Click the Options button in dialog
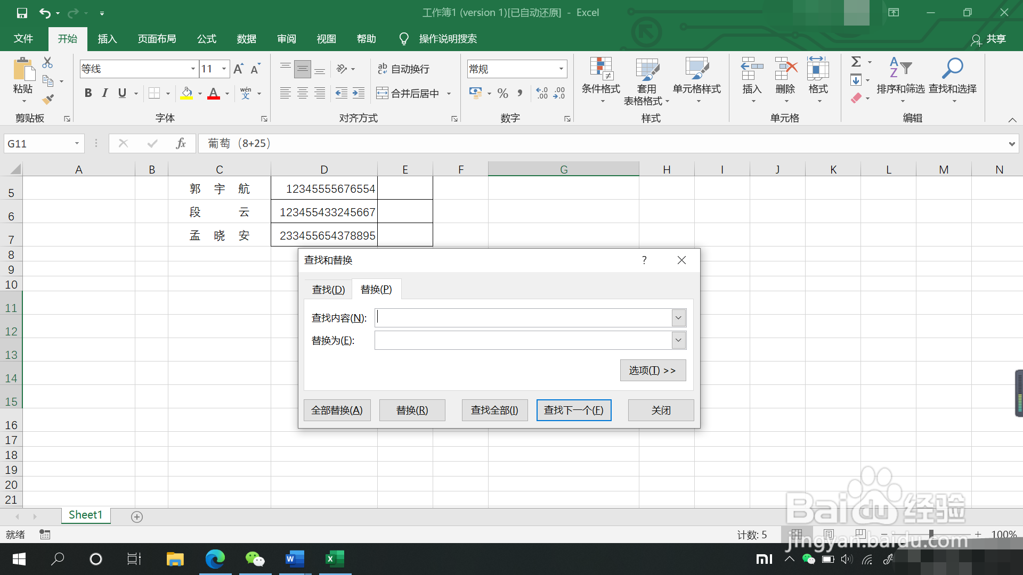1023x575 pixels. (652, 370)
